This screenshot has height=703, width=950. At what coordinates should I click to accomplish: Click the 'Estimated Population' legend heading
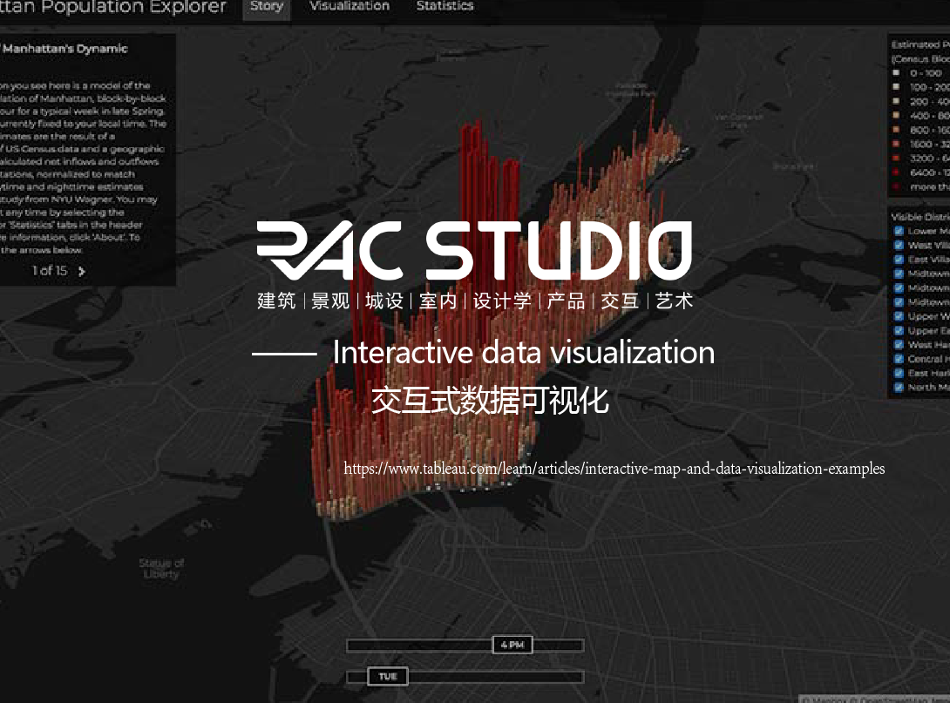(920, 44)
